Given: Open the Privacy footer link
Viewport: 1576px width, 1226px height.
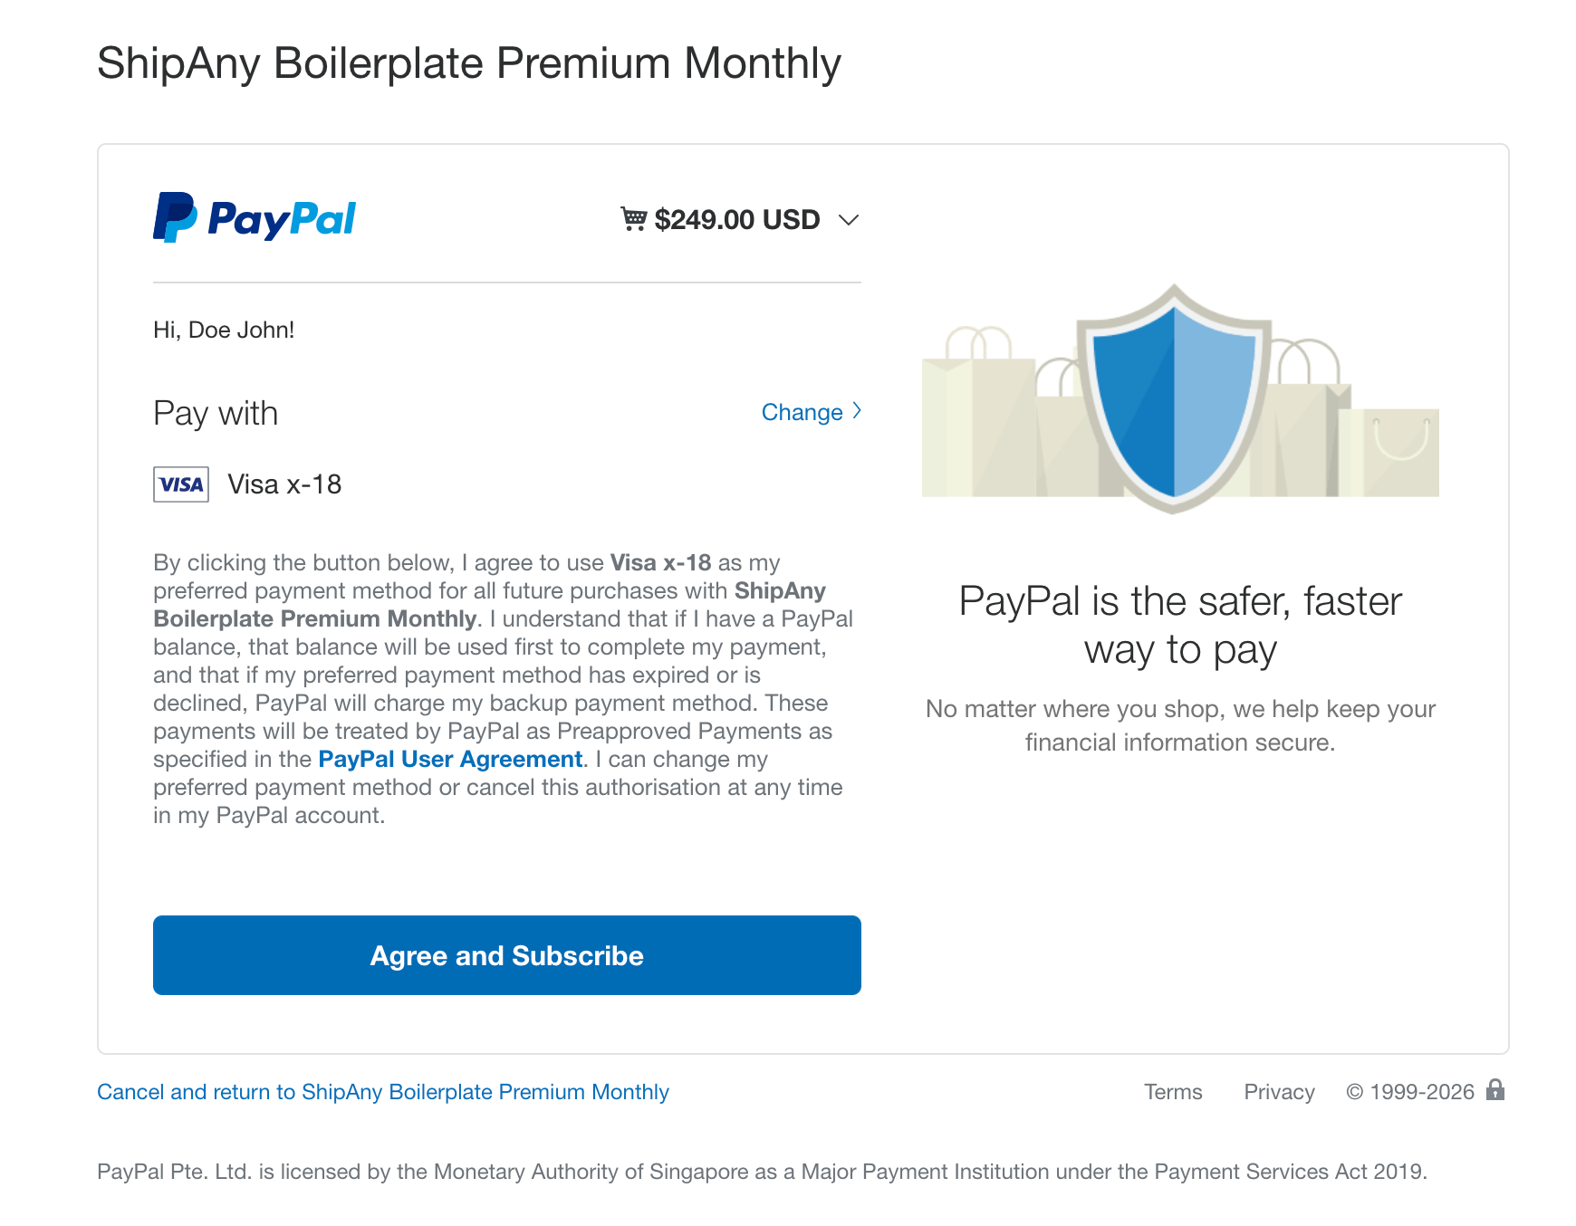Looking at the screenshot, I should [1279, 1092].
